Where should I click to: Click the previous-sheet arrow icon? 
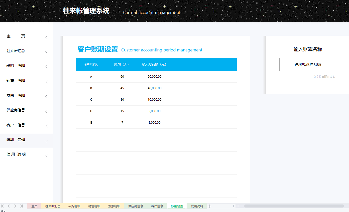pyautogui.click(x=9, y=206)
